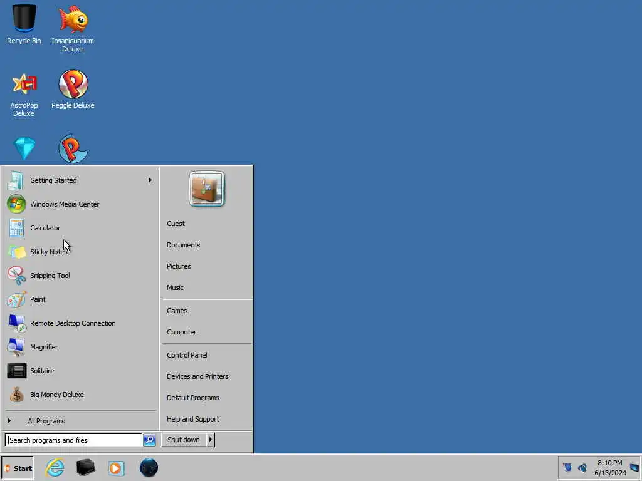Screen dimensions: 642x481
Task: Open Control Panel
Action: 187,355
